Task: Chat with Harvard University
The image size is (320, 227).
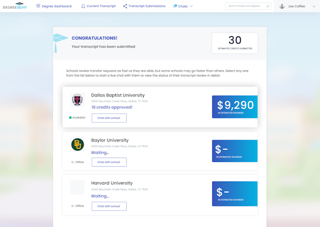Action: 109,206
